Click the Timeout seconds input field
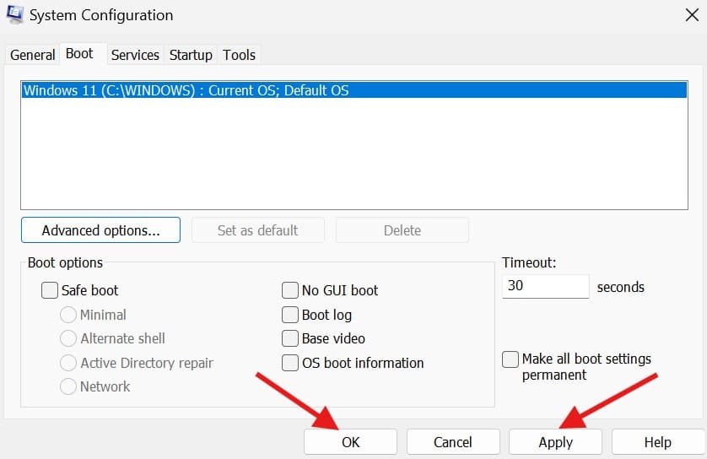The image size is (707, 459). click(x=545, y=286)
